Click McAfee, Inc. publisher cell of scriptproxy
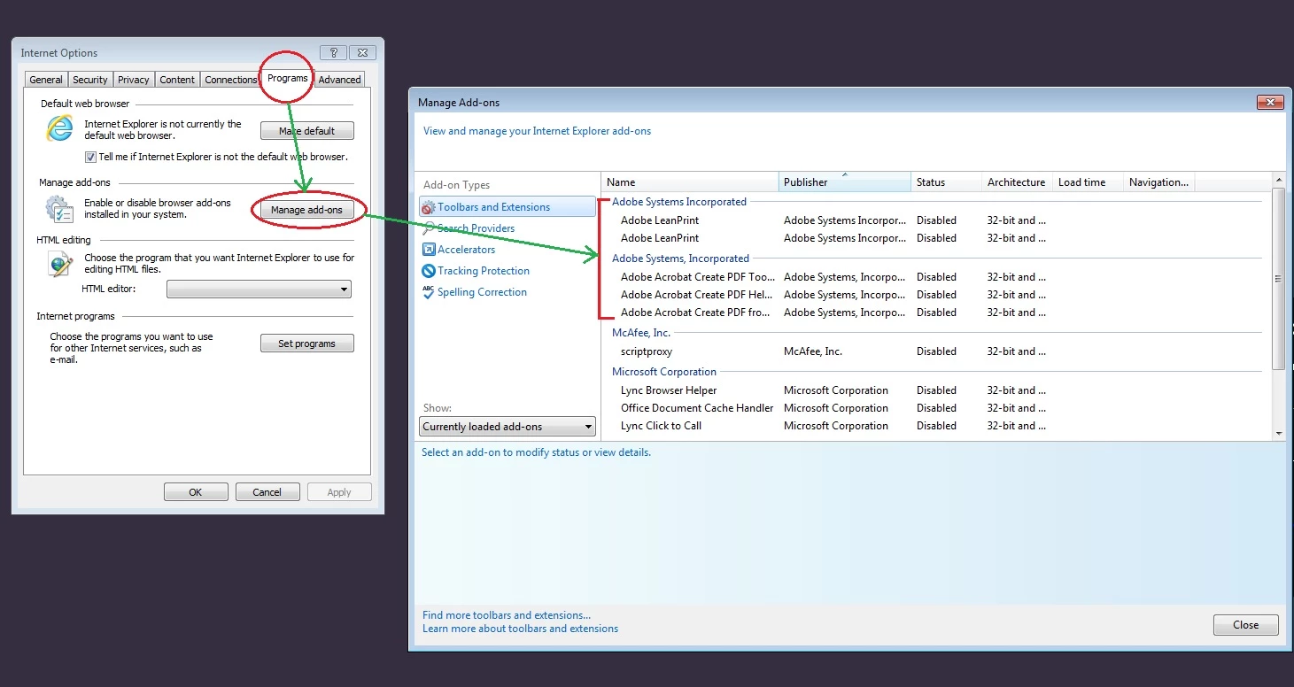Screen dimensions: 1294x687 point(813,351)
